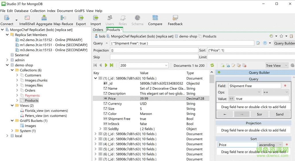Click the $and button in Query Builder
Screen dimensions: 295x161
tap(280, 114)
